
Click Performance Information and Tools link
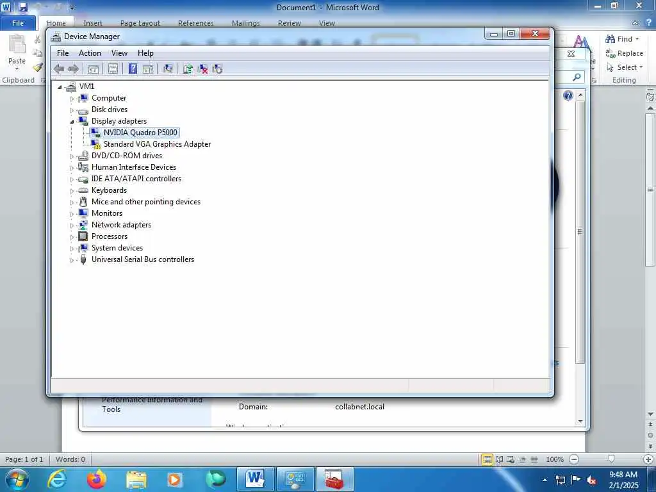pos(152,405)
